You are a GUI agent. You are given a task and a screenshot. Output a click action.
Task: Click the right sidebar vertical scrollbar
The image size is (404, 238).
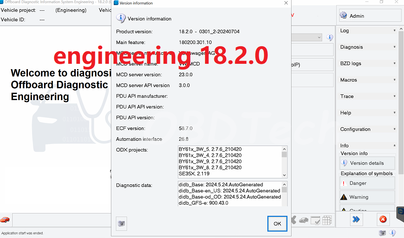401,103
